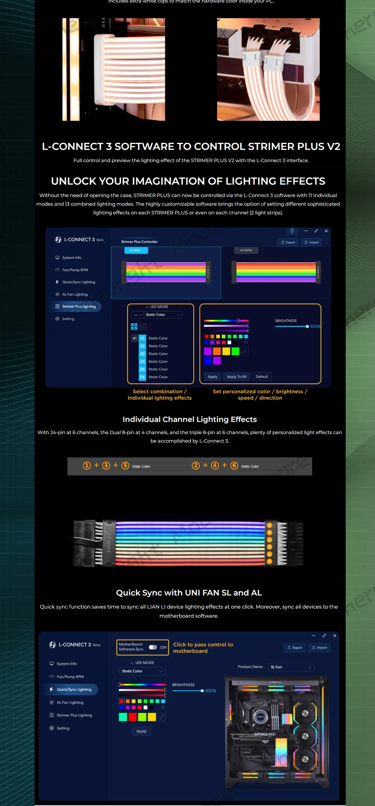Open small dash-style dropdown left of Static Color
The image size is (375, 806).
click(137, 315)
